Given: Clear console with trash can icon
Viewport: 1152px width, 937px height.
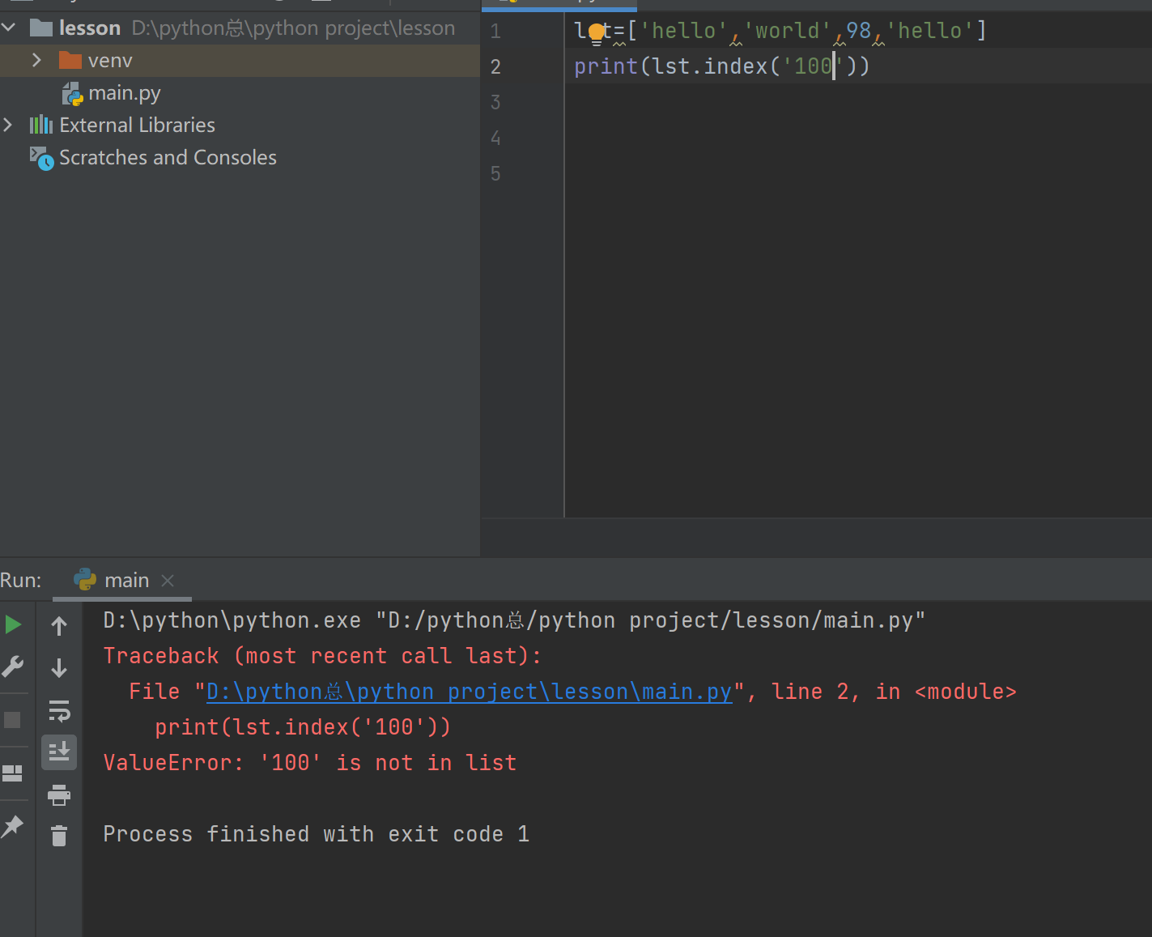Looking at the screenshot, I should [x=59, y=835].
